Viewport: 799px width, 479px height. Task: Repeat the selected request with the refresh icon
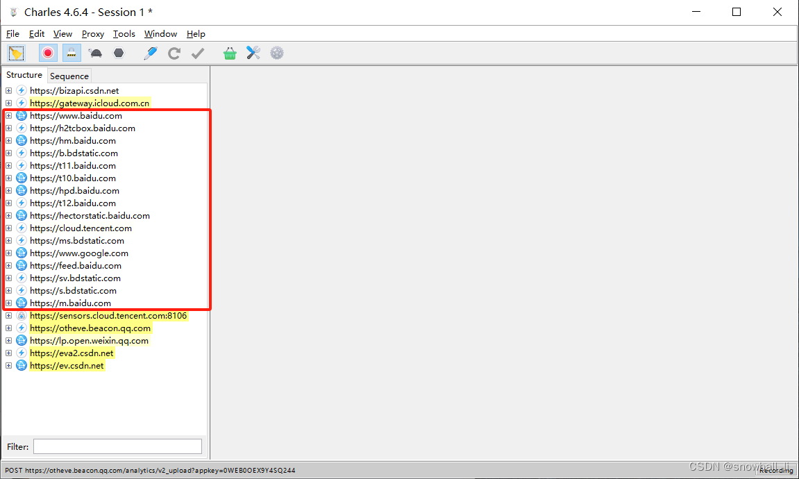click(x=174, y=53)
